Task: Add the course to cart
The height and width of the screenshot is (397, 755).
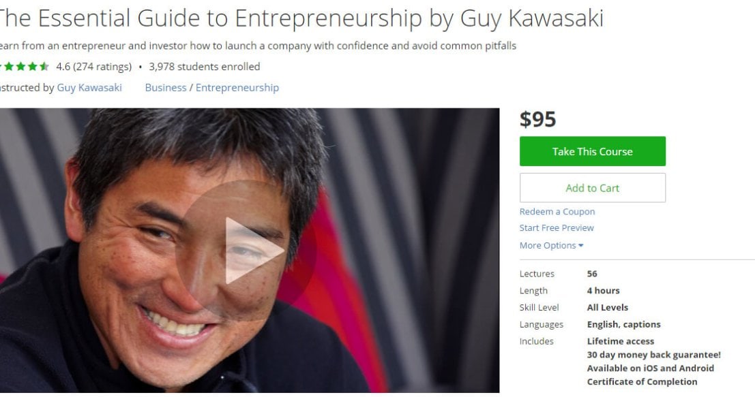Action: click(x=592, y=188)
